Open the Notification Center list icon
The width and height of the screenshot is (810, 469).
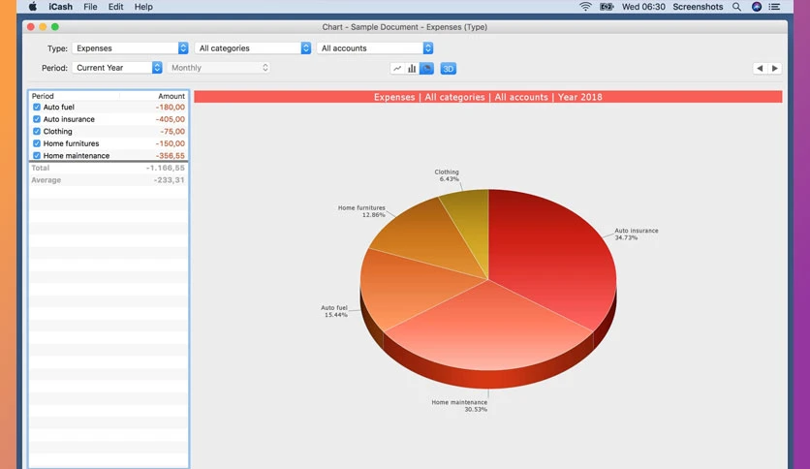[774, 7]
